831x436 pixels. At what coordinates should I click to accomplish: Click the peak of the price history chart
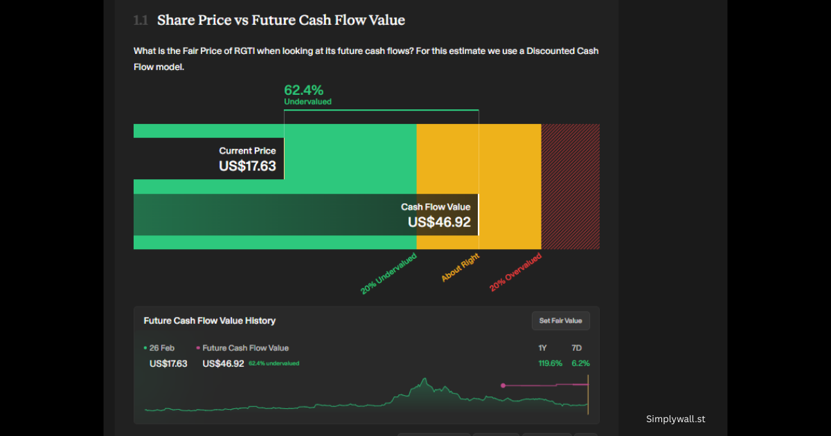point(422,380)
